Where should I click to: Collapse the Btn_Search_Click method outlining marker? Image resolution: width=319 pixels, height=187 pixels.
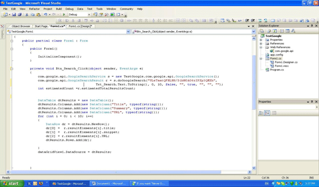coord(12,69)
